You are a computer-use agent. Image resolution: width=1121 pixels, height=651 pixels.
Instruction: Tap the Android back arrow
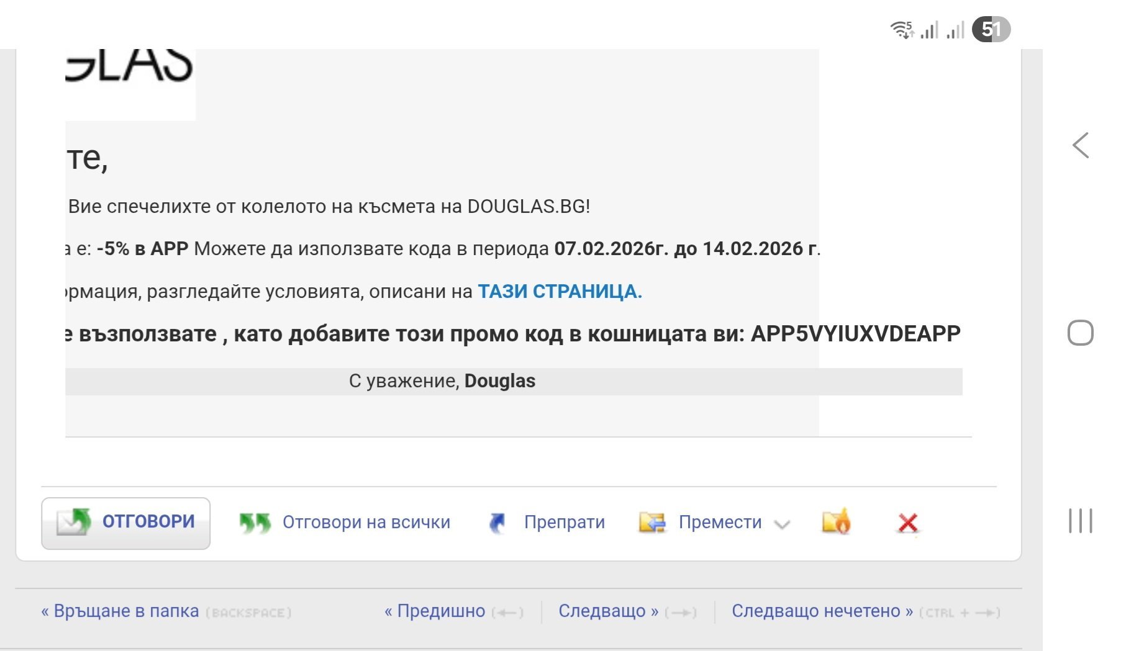[x=1081, y=145]
